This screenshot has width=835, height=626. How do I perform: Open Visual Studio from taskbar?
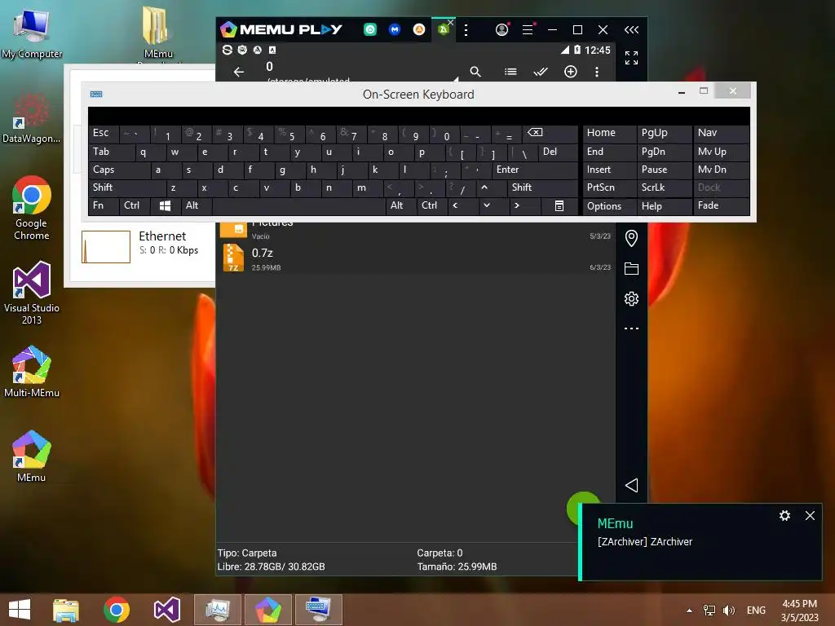(166, 610)
